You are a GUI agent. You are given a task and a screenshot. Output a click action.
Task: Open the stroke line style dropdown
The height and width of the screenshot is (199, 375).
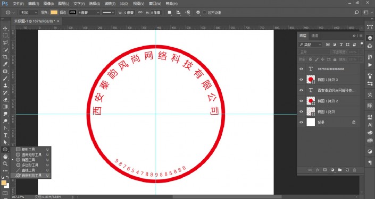pyautogui.click(x=109, y=12)
